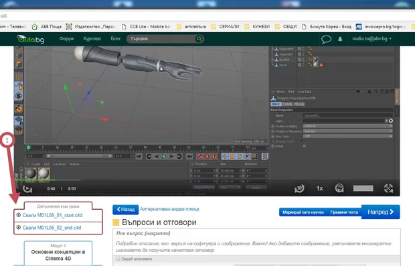Click the attribute manager back arrow icon
This screenshot has width=415, height=266.
click(x=357, y=91)
